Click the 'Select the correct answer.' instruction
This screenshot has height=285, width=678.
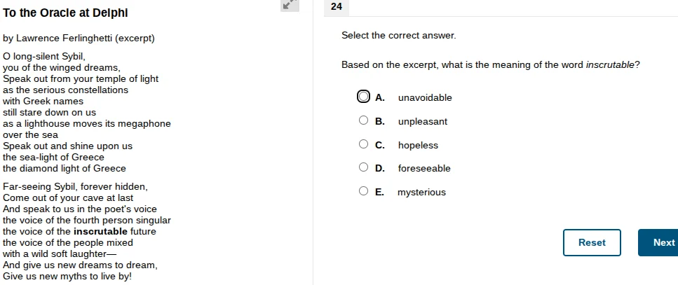pyautogui.click(x=398, y=35)
